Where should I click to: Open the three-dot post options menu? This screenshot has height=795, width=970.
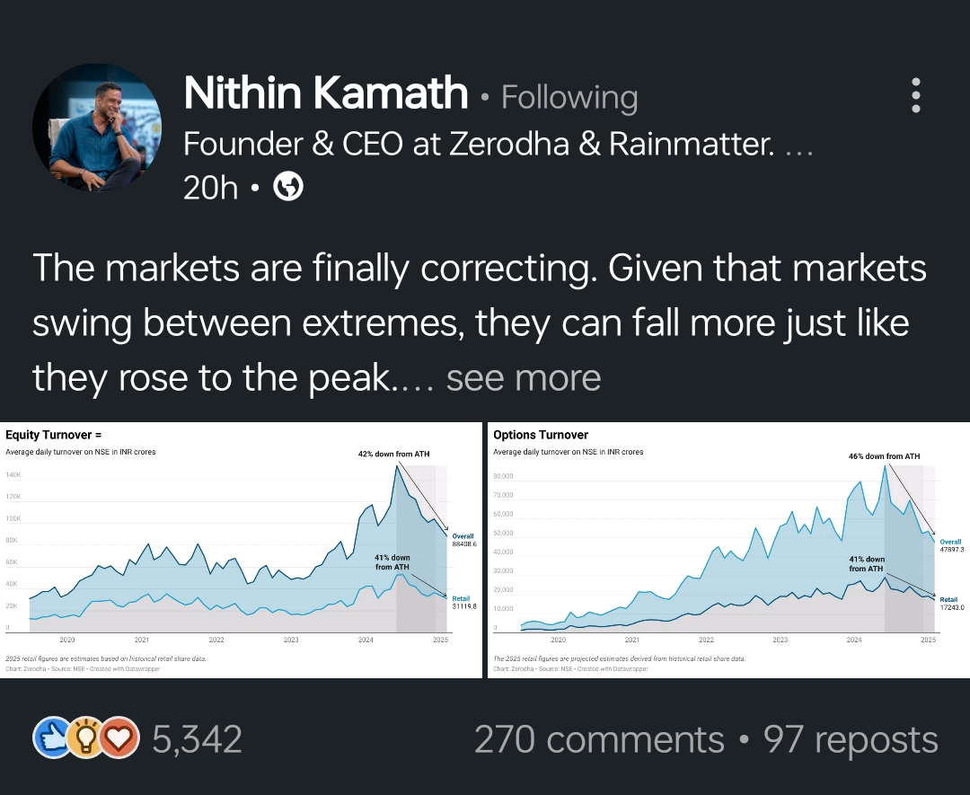pyautogui.click(x=915, y=95)
